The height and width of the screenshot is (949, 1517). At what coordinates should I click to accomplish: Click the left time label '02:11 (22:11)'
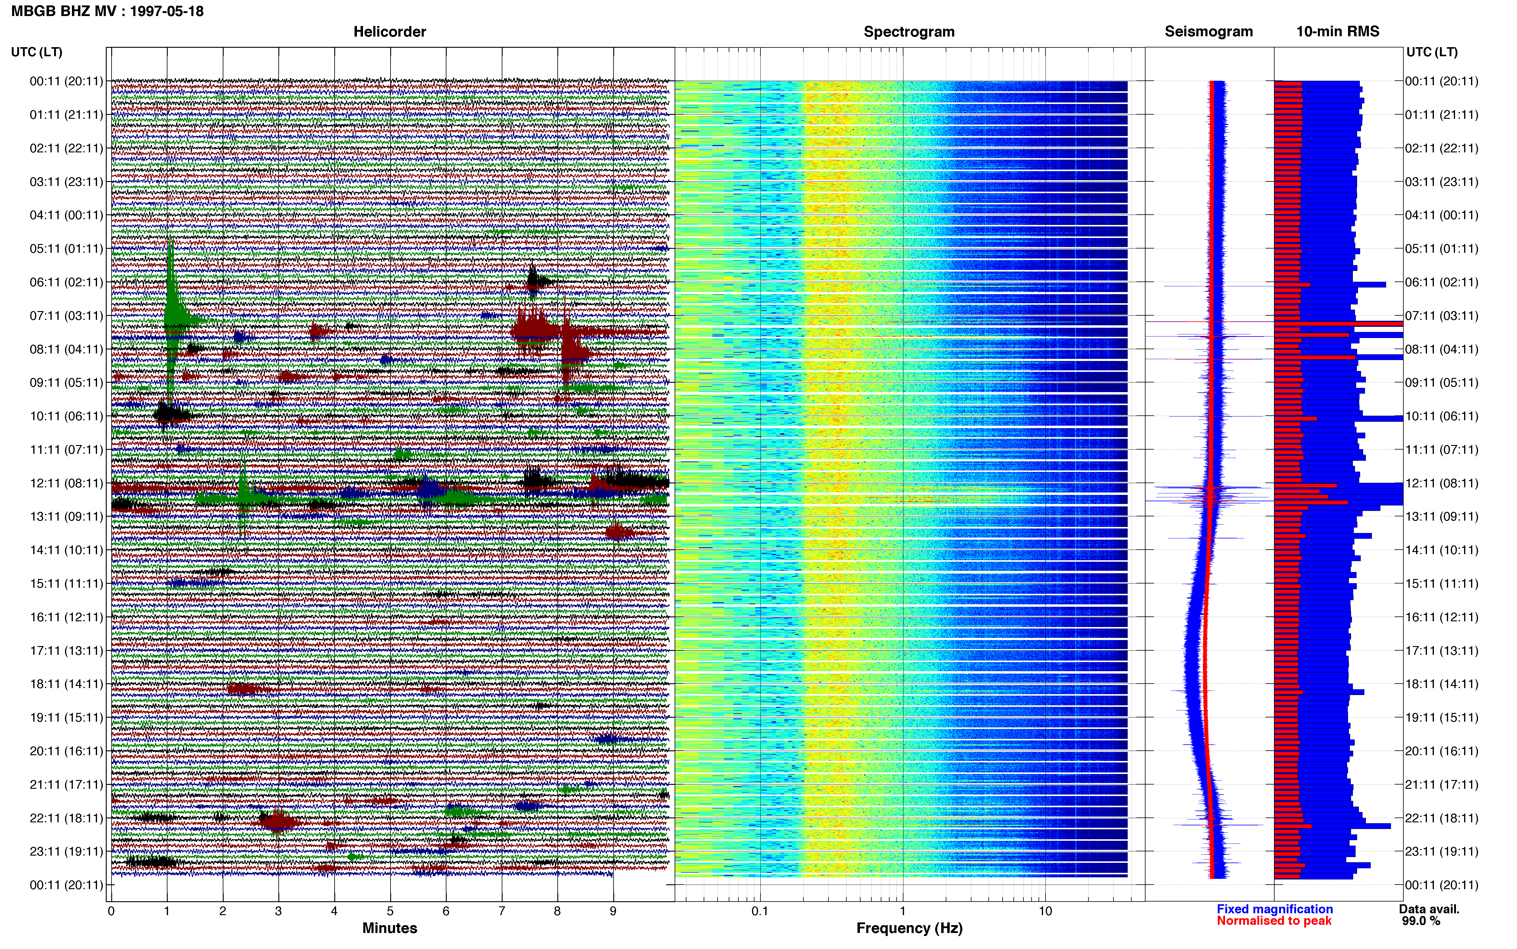[66, 148]
